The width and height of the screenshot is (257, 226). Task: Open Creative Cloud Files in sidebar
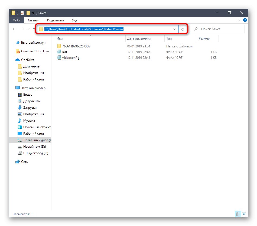[35, 51]
